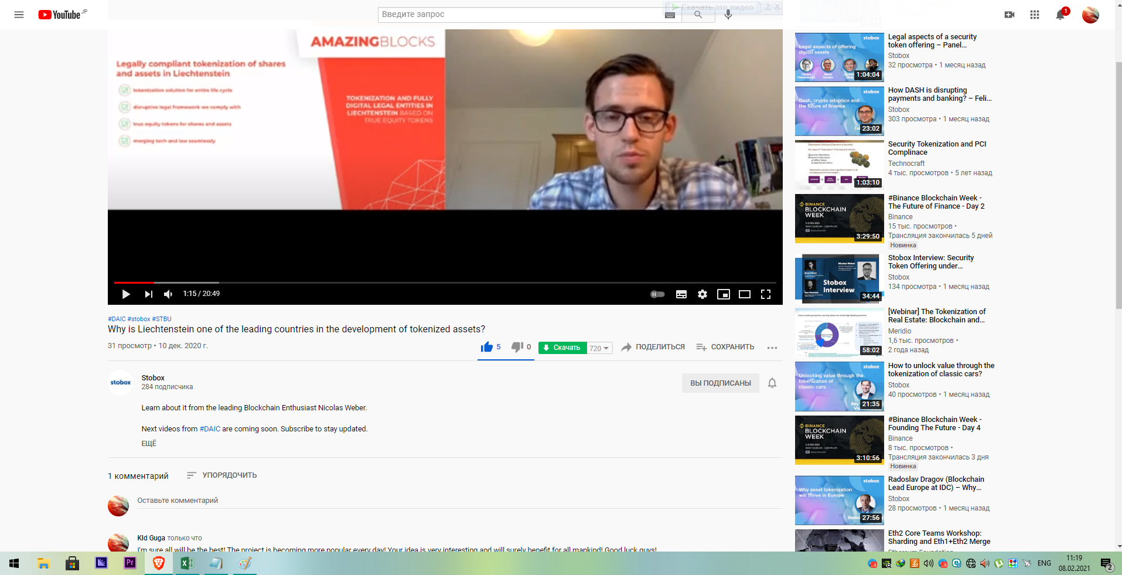Image resolution: width=1122 pixels, height=575 pixels.
Task: Open account avatar menu
Action: [x=1090, y=15]
